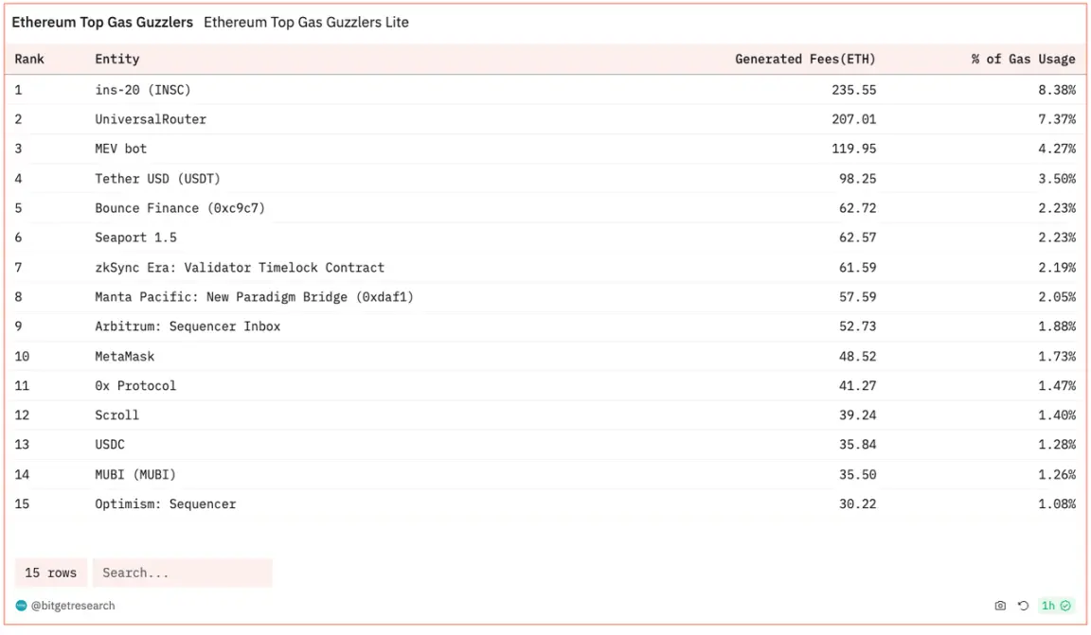
Task: Sort by the Rank column header
Action: point(29,59)
